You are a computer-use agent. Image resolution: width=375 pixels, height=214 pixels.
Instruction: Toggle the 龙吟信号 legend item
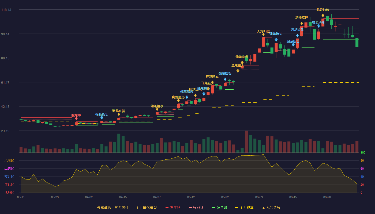(271, 208)
